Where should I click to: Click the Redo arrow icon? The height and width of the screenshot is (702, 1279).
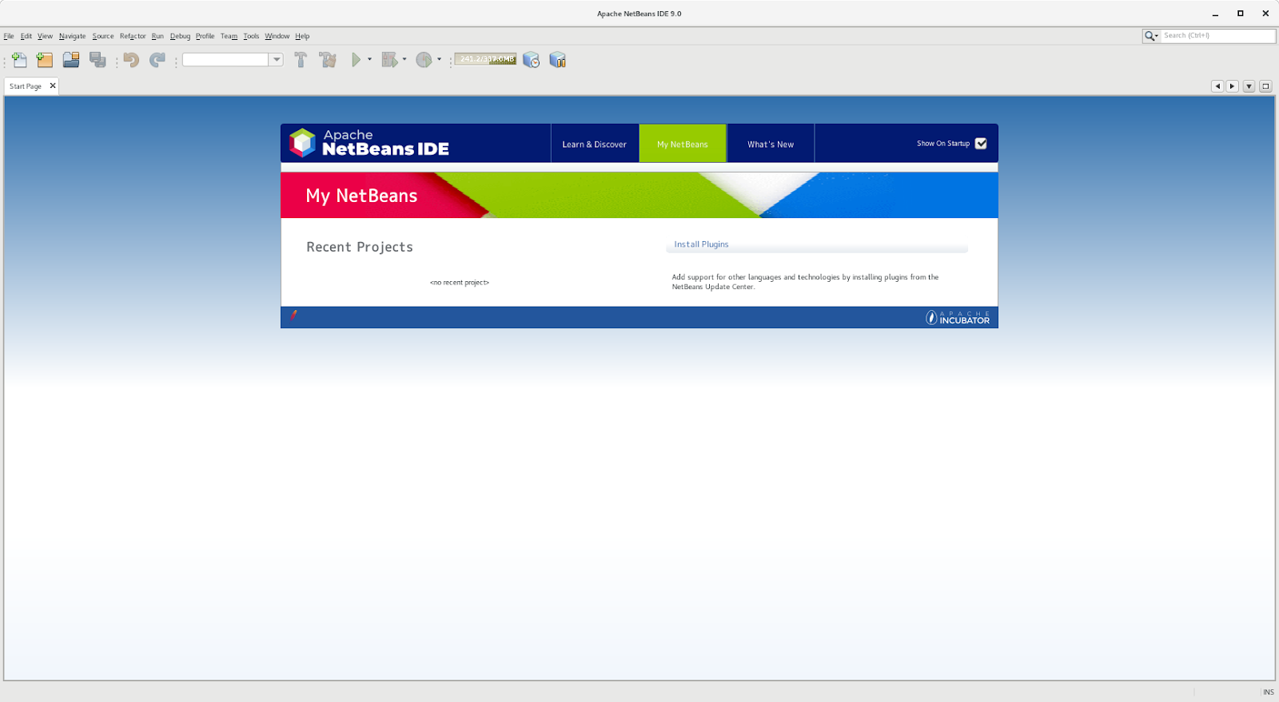click(157, 60)
